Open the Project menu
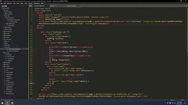The width and height of the screenshot is (188, 105). click(x=31, y=3)
